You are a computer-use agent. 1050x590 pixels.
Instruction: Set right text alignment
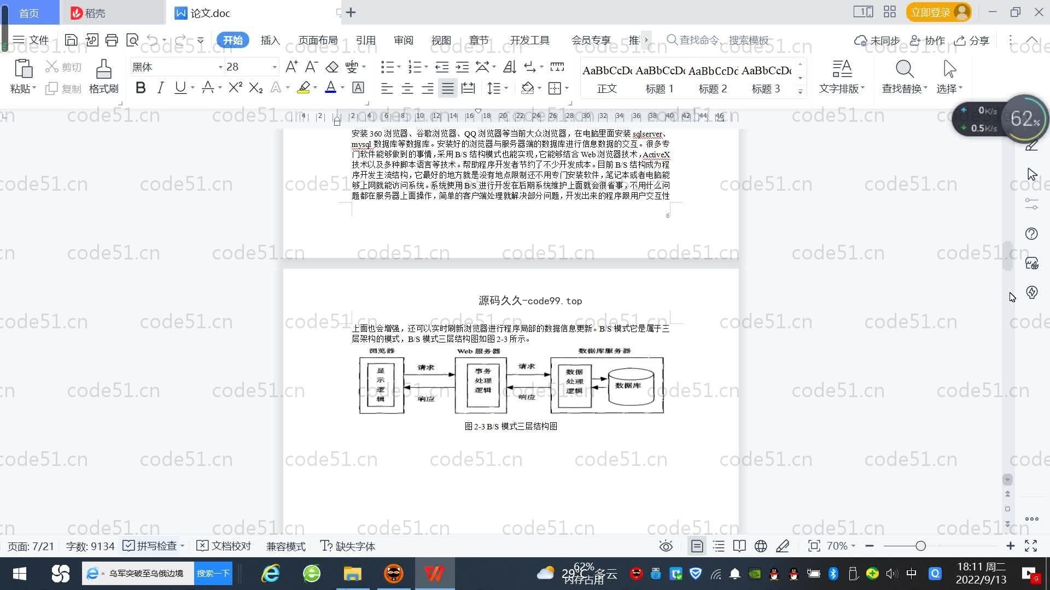(x=427, y=88)
